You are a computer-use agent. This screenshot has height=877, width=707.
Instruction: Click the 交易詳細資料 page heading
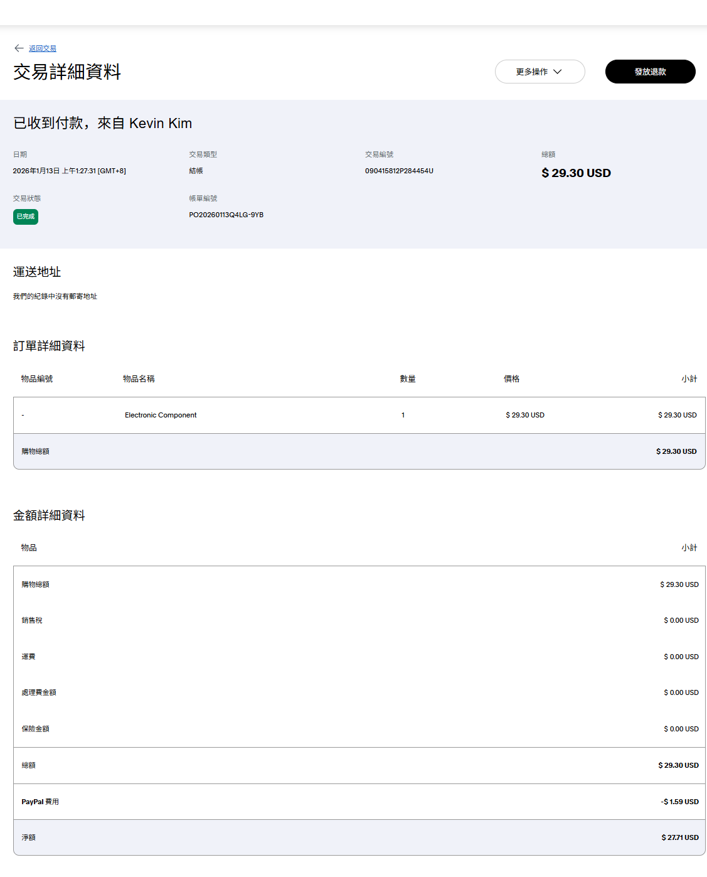tap(67, 72)
